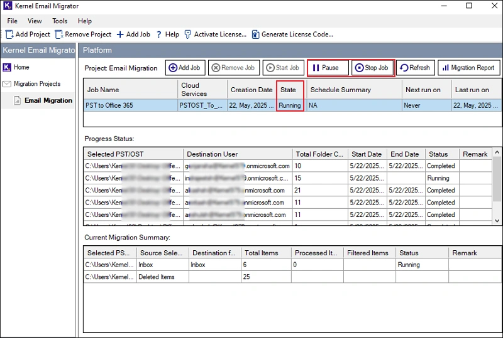The width and height of the screenshot is (503, 338).
Task: Click the plus Add Job toolbar icon
Action: point(120,34)
